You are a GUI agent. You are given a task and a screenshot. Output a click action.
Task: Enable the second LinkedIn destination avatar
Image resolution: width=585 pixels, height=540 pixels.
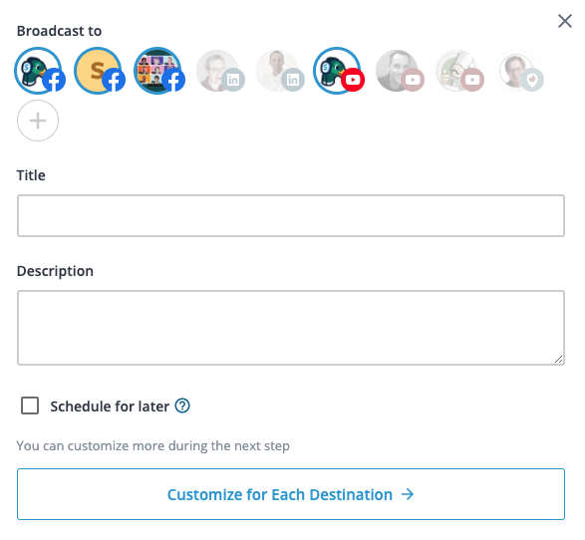pos(277,71)
